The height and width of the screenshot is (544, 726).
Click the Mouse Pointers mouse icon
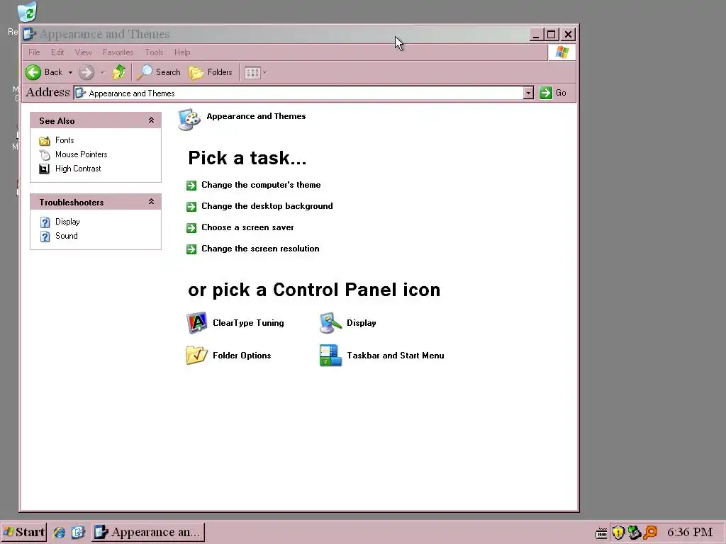click(x=45, y=155)
